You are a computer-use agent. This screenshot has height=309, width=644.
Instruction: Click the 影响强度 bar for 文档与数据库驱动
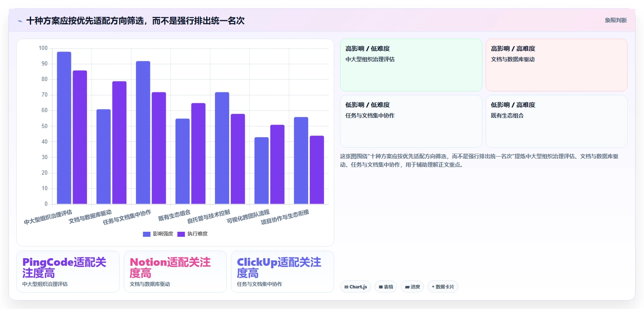coord(104,157)
